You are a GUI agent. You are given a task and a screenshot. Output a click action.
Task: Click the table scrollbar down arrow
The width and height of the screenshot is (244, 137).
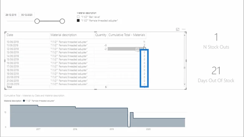coord(185,84)
